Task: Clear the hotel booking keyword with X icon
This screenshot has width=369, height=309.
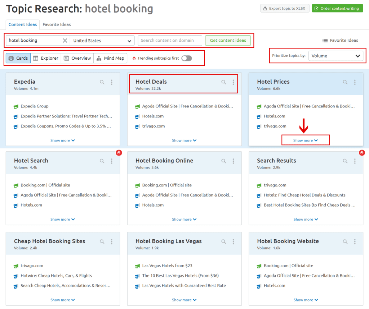Action: (65, 41)
